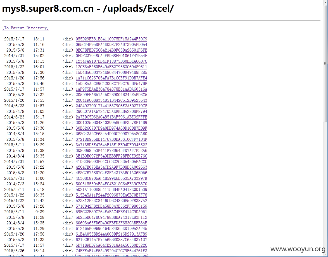The image size is (328, 257).
Task: Open directory 1AF9F5BA4E304784878E81AADA60316A
Action: pos(111,89)
